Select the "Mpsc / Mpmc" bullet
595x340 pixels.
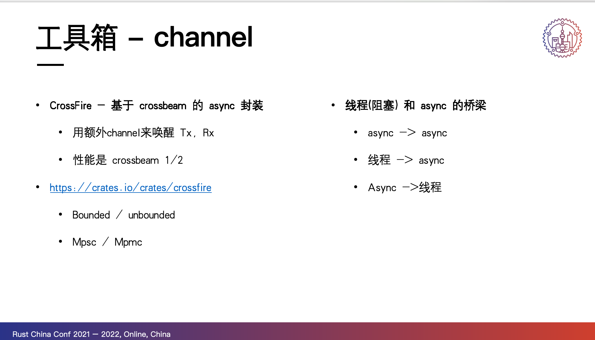[107, 242]
